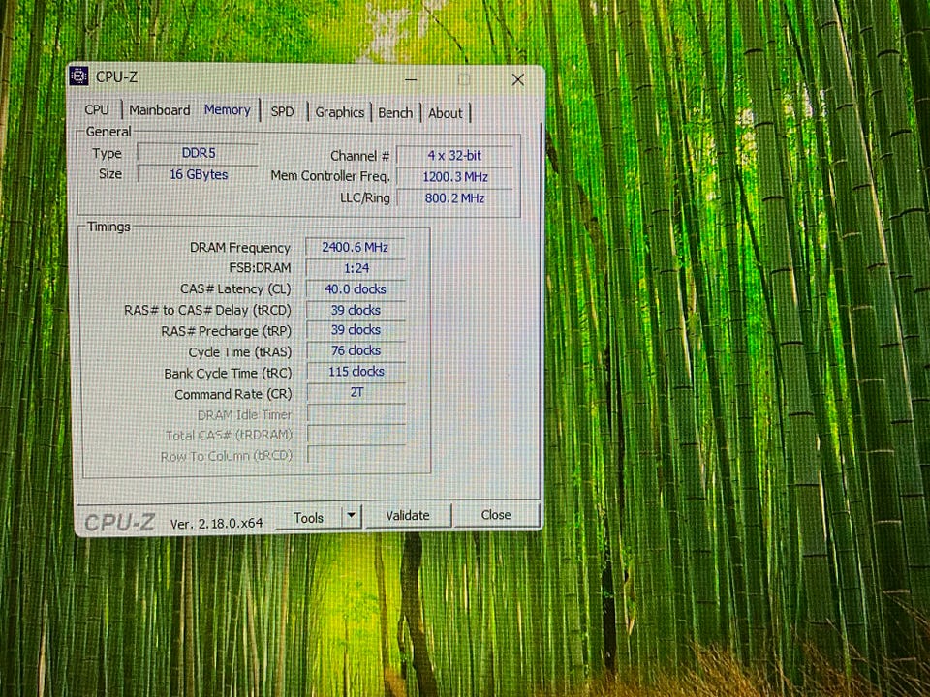Click the tRP 39 clocks value
Viewport: 930px width, 697px height.
point(356,329)
